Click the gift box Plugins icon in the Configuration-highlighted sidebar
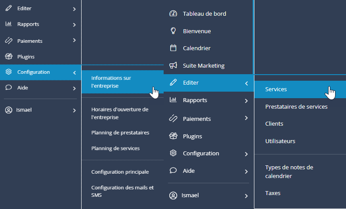Viewport: 346px width, 209px height. [x=9, y=56]
